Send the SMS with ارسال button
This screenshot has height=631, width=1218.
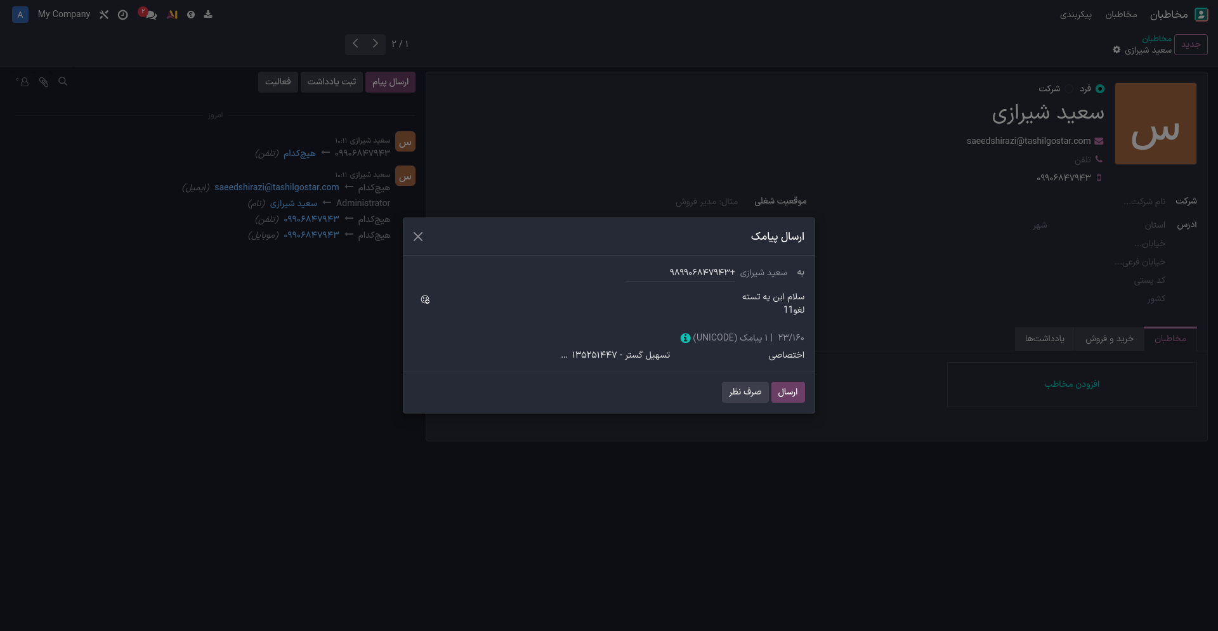(788, 392)
